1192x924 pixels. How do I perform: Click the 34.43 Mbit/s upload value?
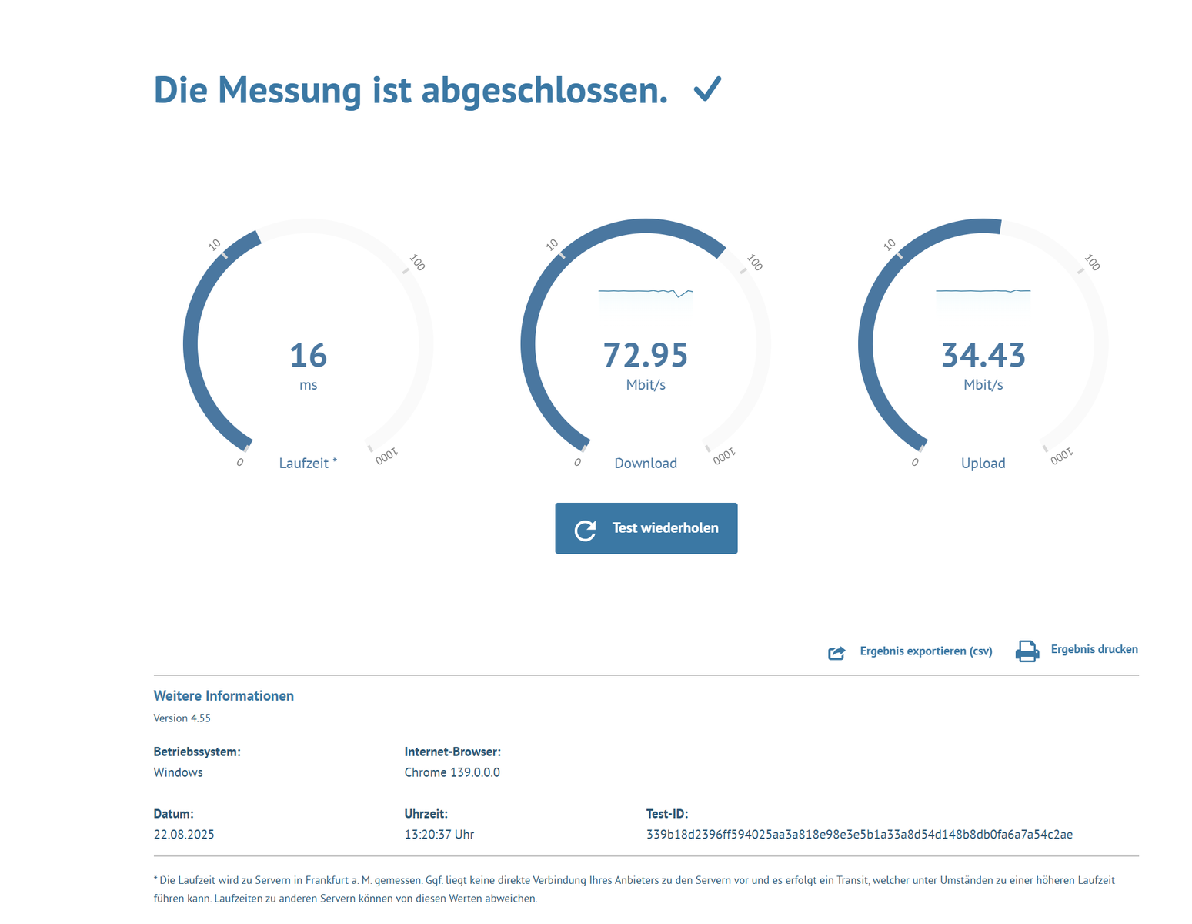click(983, 356)
